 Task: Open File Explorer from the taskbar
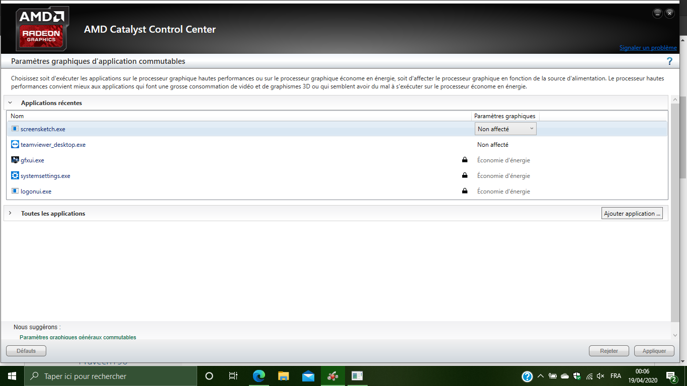(x=284, y=376)
